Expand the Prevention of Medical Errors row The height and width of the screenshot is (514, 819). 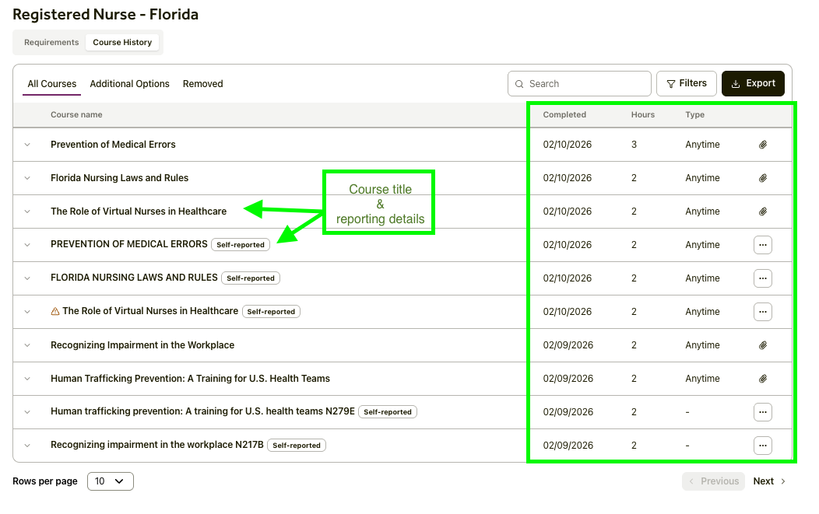27,145
